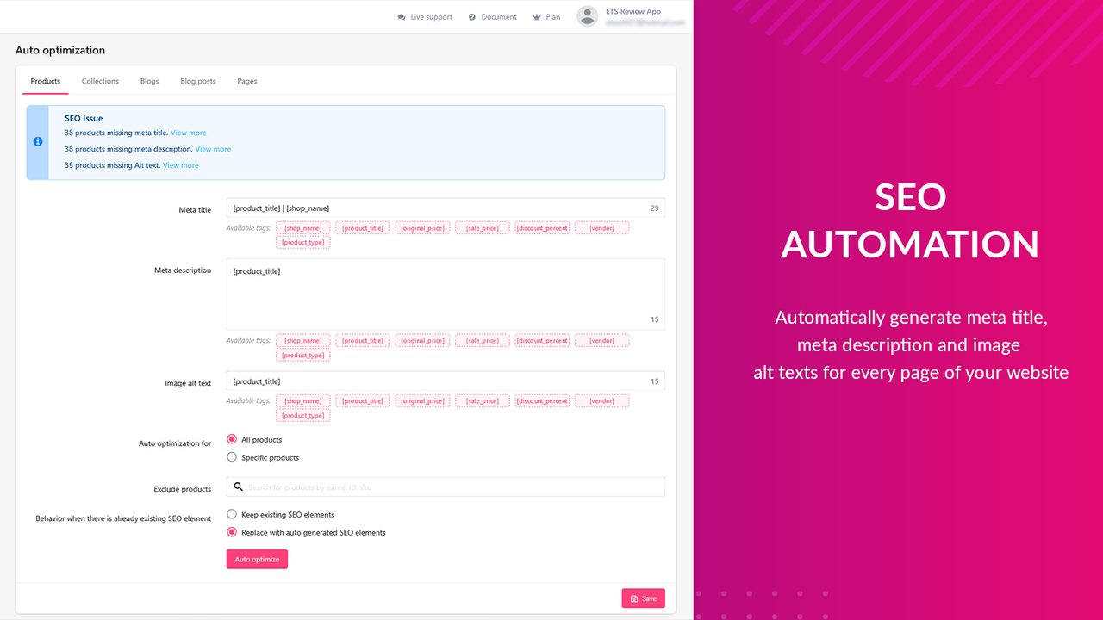The image size is (1103, 620).
Task: Open the Document help resource
Action: pos(492,16)
